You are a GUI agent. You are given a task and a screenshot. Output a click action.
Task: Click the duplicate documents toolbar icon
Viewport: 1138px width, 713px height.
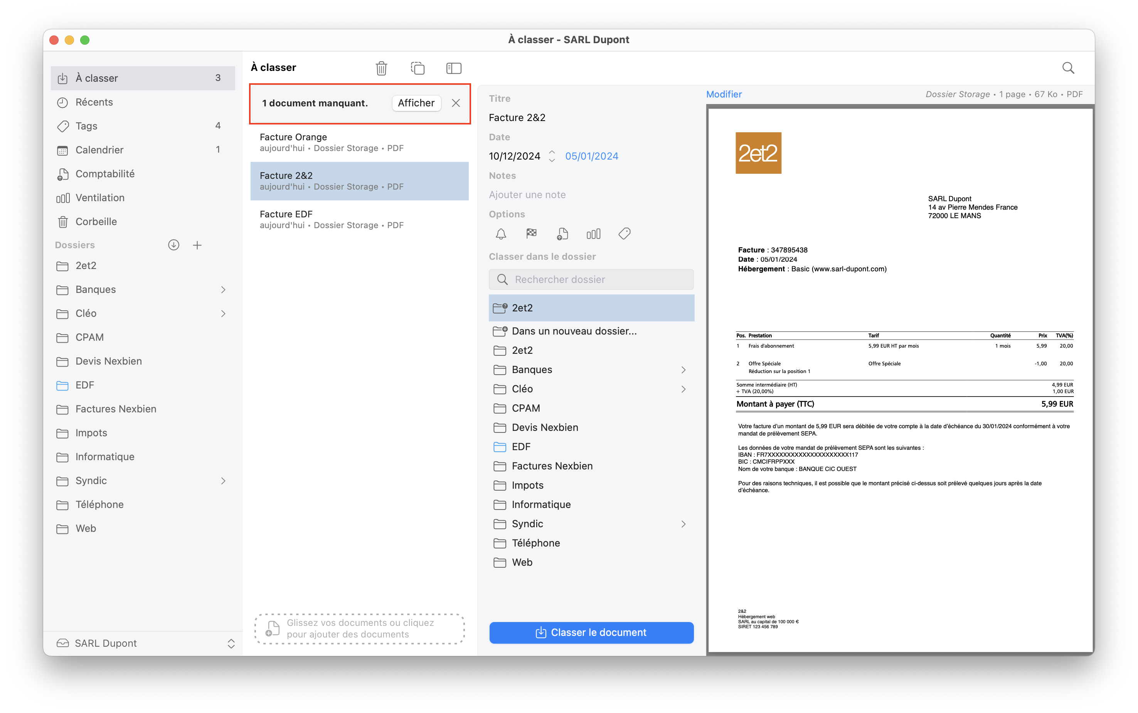(417, 68)
